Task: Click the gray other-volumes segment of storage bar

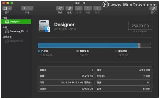Action: [139, 45]
